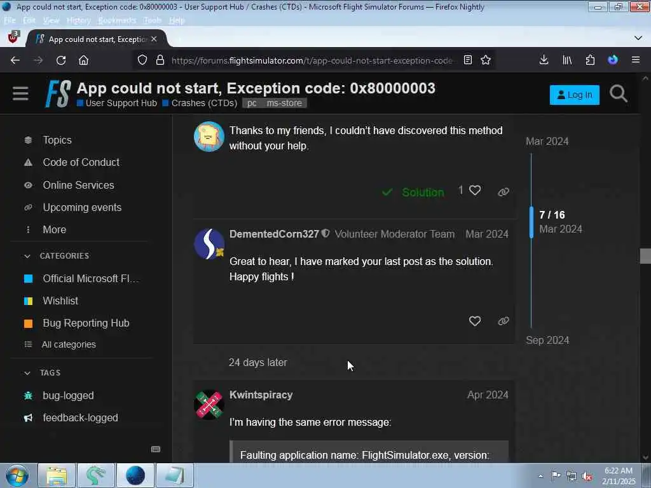Screen dimensions: 651x488
Task: Open the Firefox application hamburger menu
Action: tap(635, 60)
